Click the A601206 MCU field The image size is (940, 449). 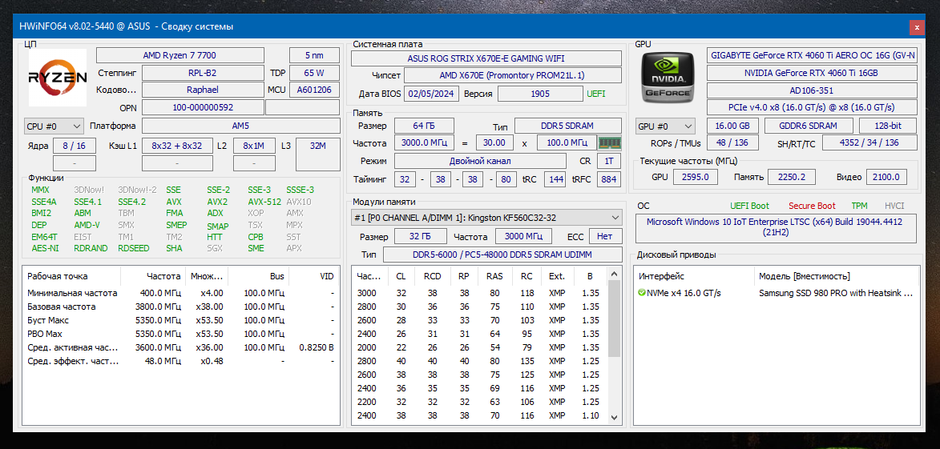[x=314, y=90]
